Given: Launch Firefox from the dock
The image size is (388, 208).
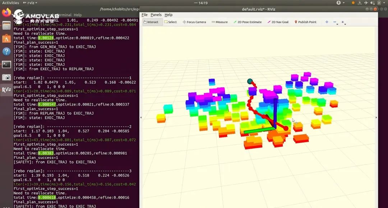Looking at the screenshot, I should (6, 13).
